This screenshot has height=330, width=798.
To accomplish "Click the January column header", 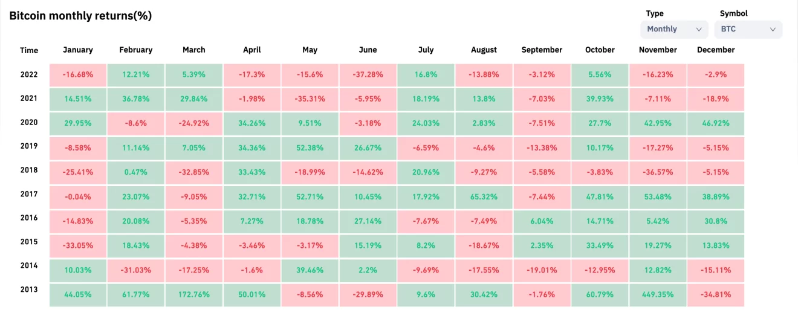I will [78, 50].
